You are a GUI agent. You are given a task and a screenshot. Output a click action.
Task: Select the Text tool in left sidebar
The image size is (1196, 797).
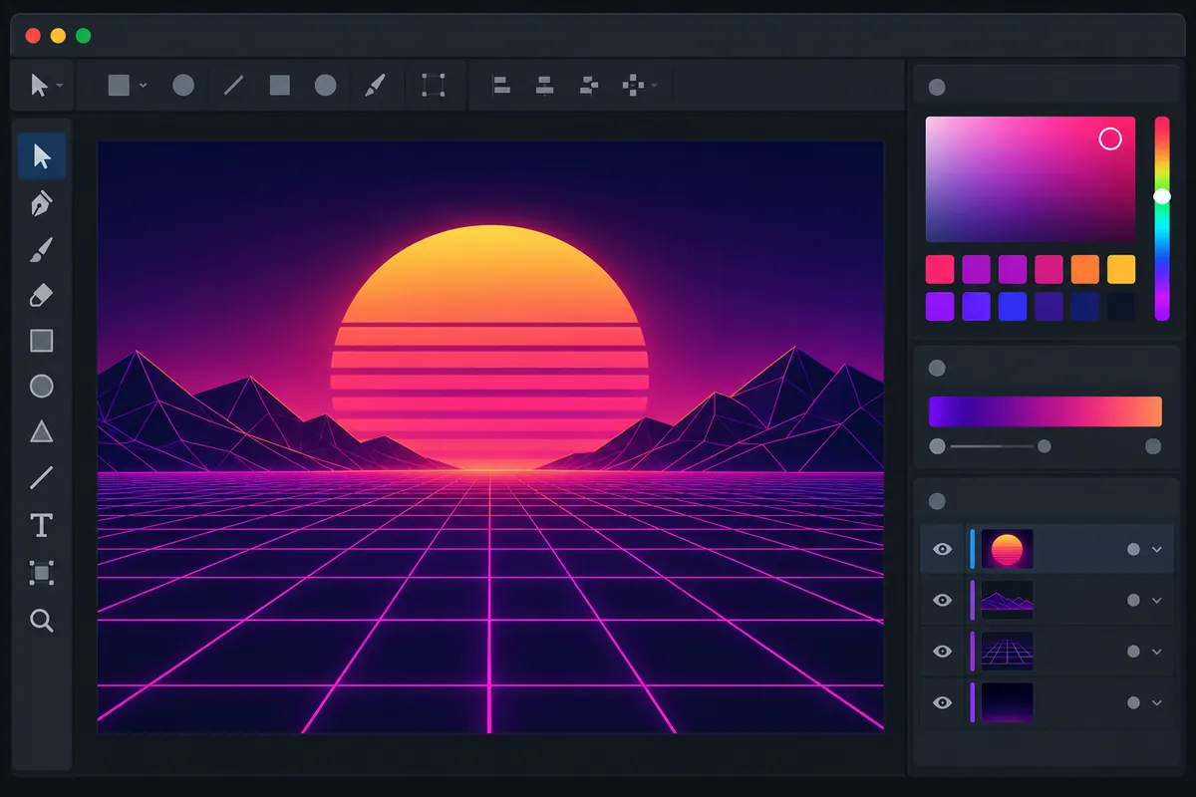click(x=41, y=525)
